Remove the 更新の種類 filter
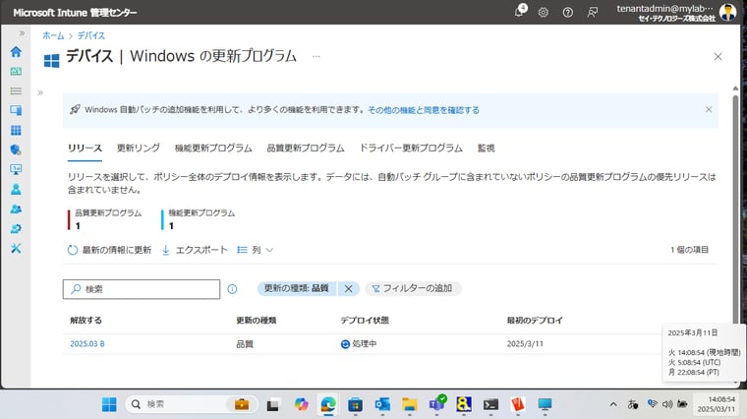Image resolution: width=747 pixels, height=419 pixels. 348,289
